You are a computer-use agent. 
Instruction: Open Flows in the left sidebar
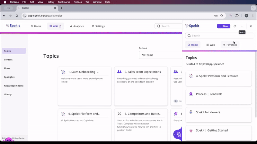pos(7,68)
